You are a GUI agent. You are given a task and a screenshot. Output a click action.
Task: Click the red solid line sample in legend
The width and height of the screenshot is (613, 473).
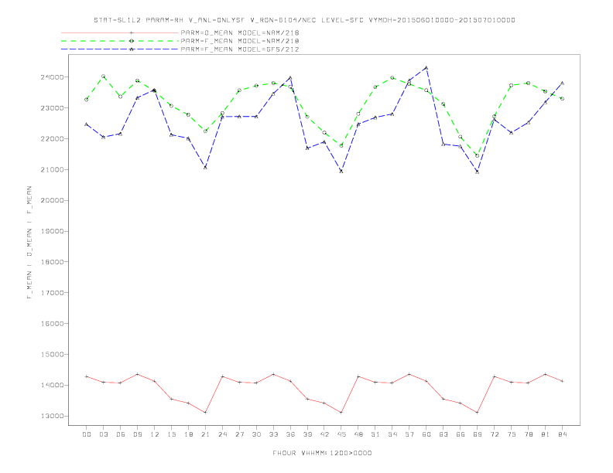coord(120,32)
